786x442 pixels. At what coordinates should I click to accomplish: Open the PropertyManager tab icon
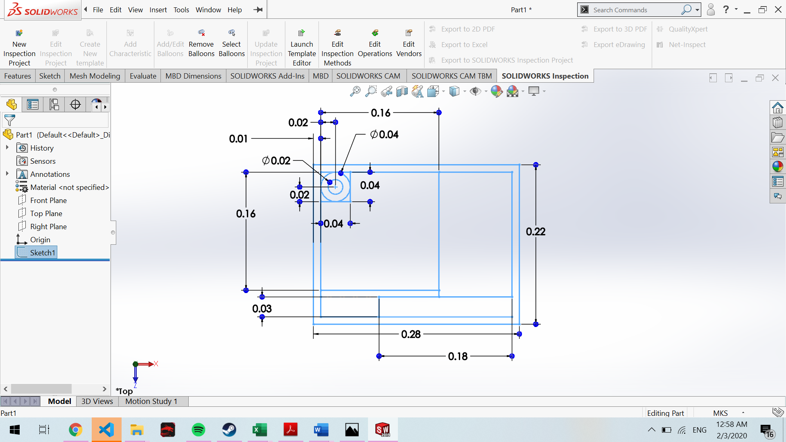(x=33, y=105)
